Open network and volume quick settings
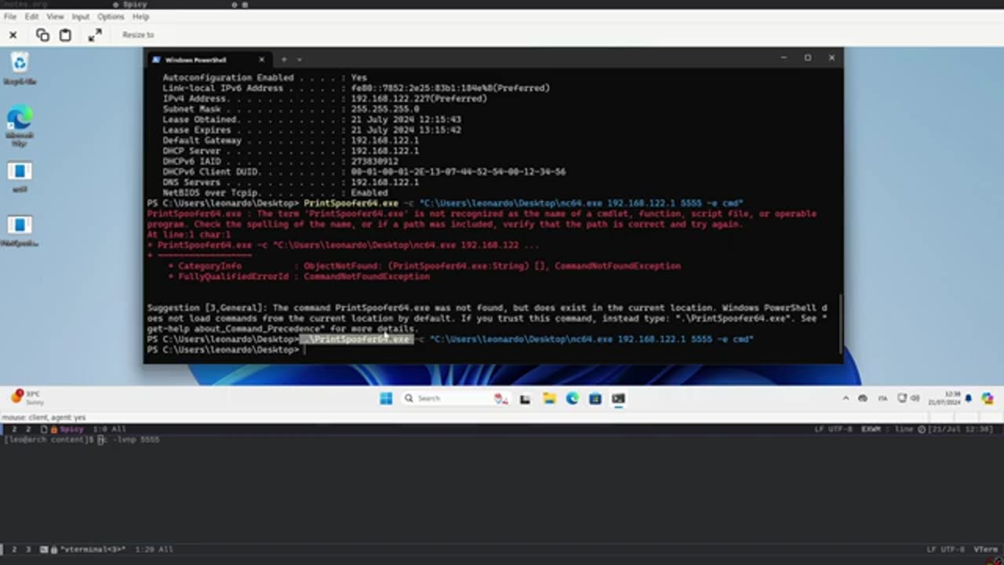The width and height of the screenshot is (1004, 565). (908, 399)
